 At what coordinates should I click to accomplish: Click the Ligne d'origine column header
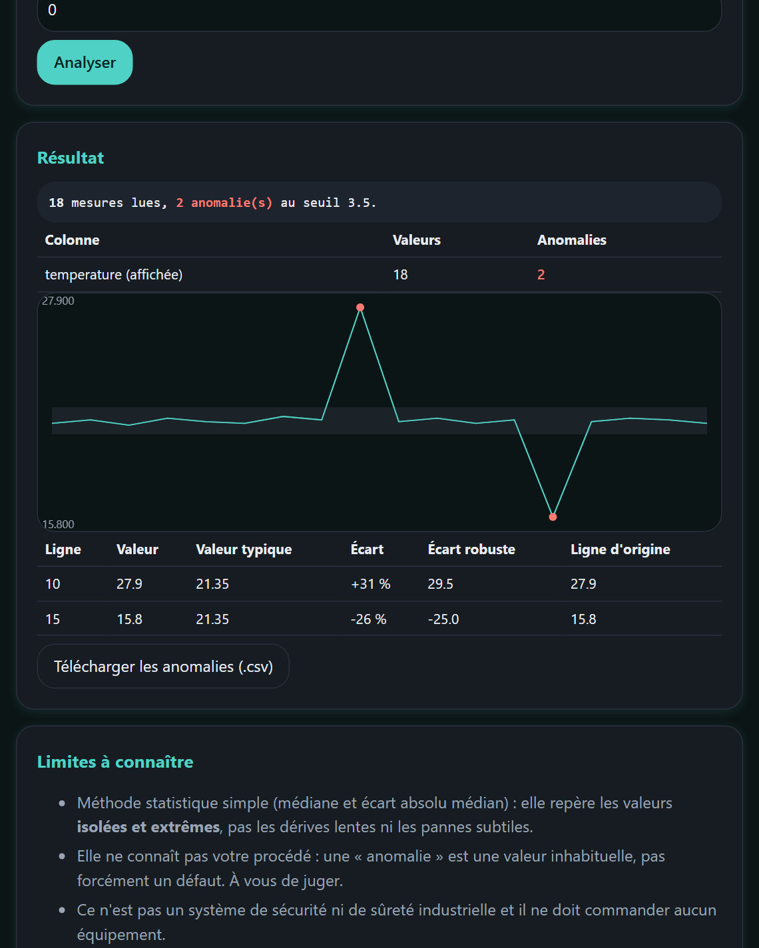621,550
